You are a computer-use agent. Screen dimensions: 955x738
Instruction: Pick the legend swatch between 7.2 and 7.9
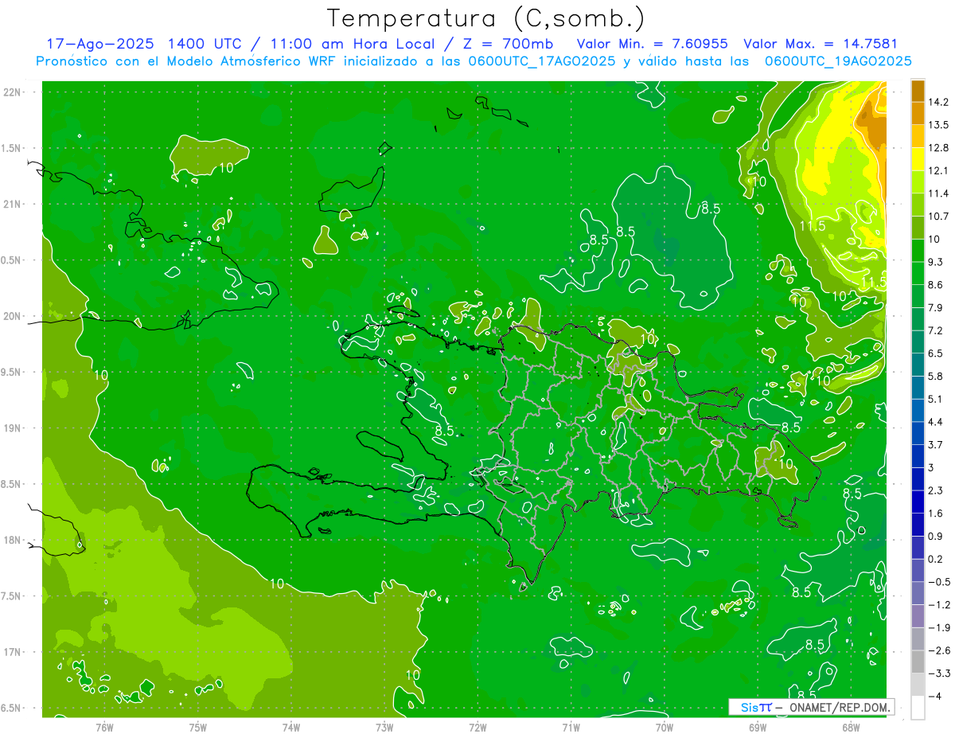tap(918, 318)
